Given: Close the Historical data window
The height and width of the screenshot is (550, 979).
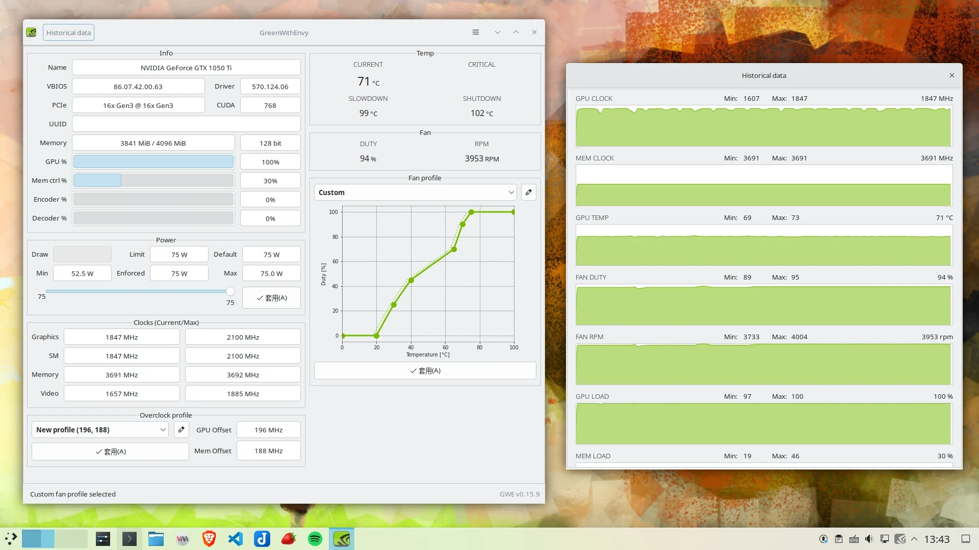Looking at the screenshot, I should [x=951, y=75].
